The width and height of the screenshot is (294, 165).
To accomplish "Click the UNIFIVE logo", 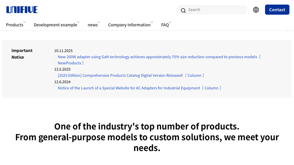I will 22,10.
